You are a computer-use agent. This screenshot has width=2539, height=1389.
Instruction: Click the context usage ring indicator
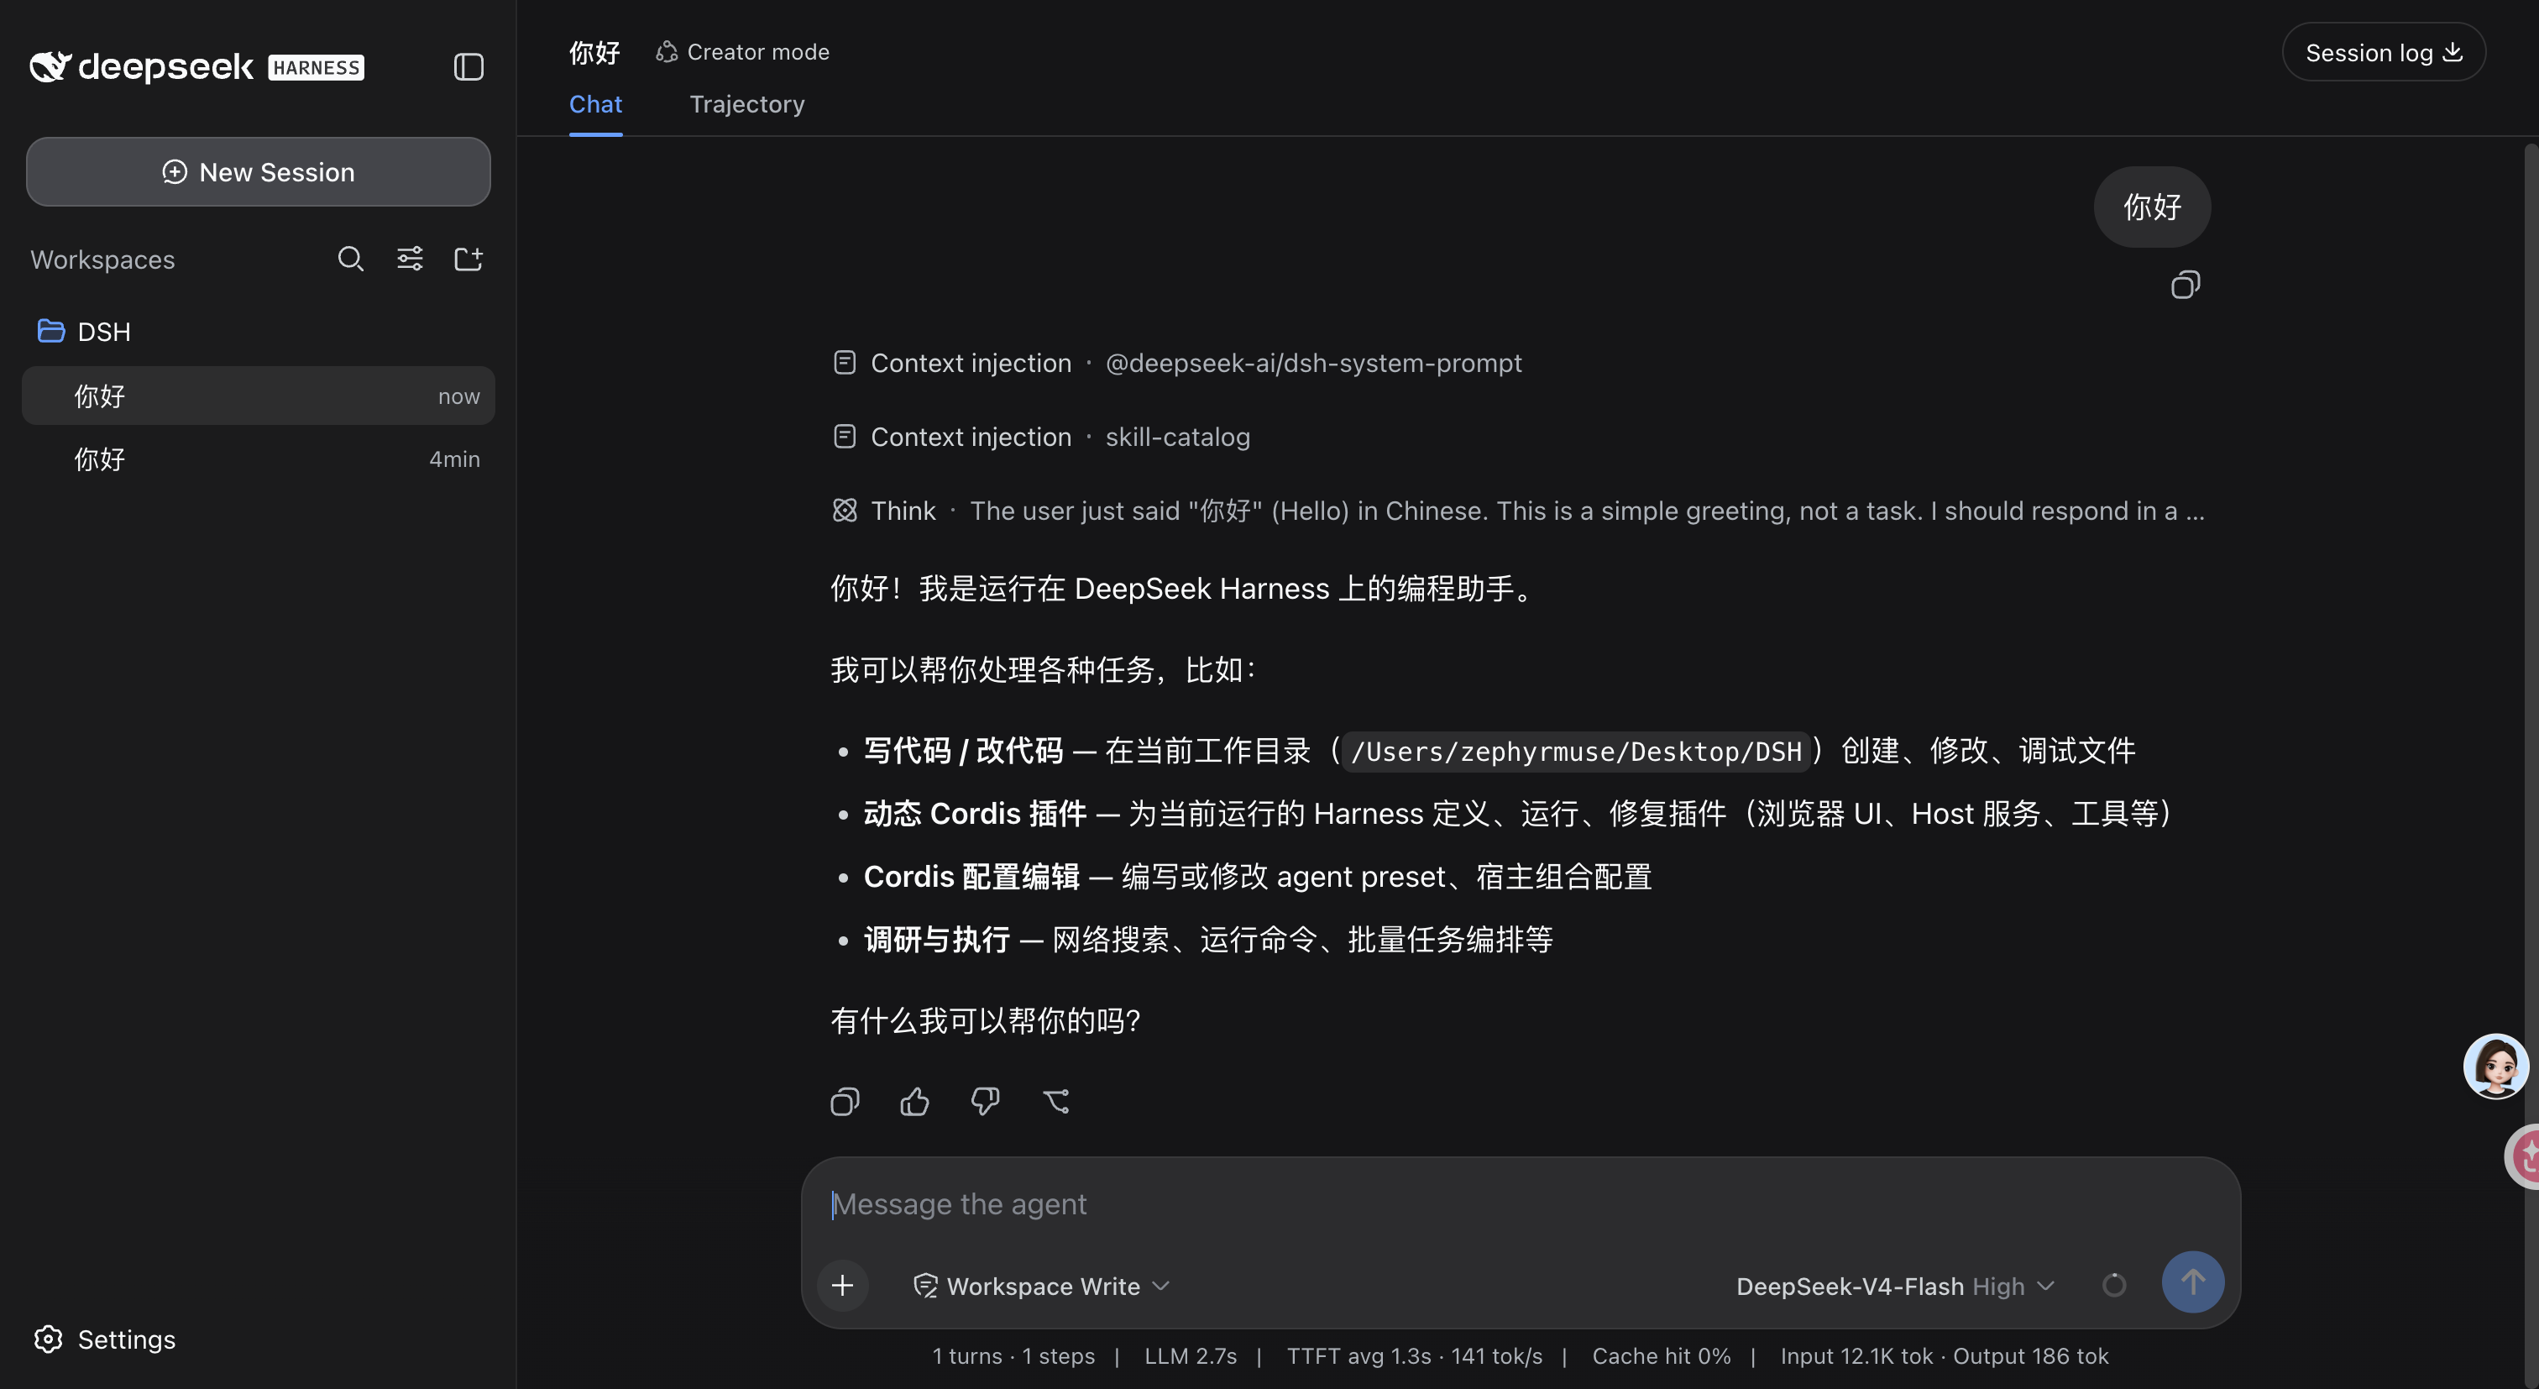click(2113, 1285)
